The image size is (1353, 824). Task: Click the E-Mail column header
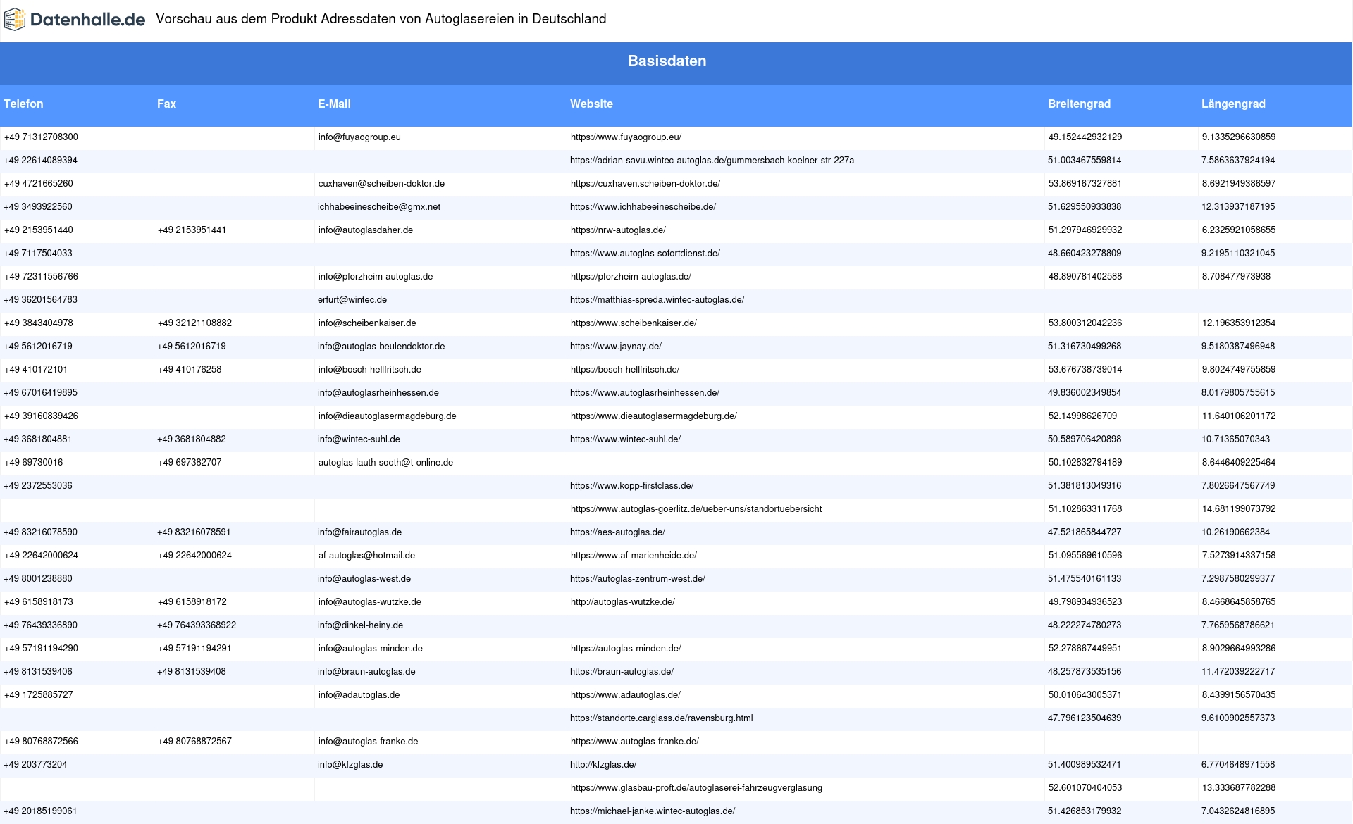[x=334, y=104]
